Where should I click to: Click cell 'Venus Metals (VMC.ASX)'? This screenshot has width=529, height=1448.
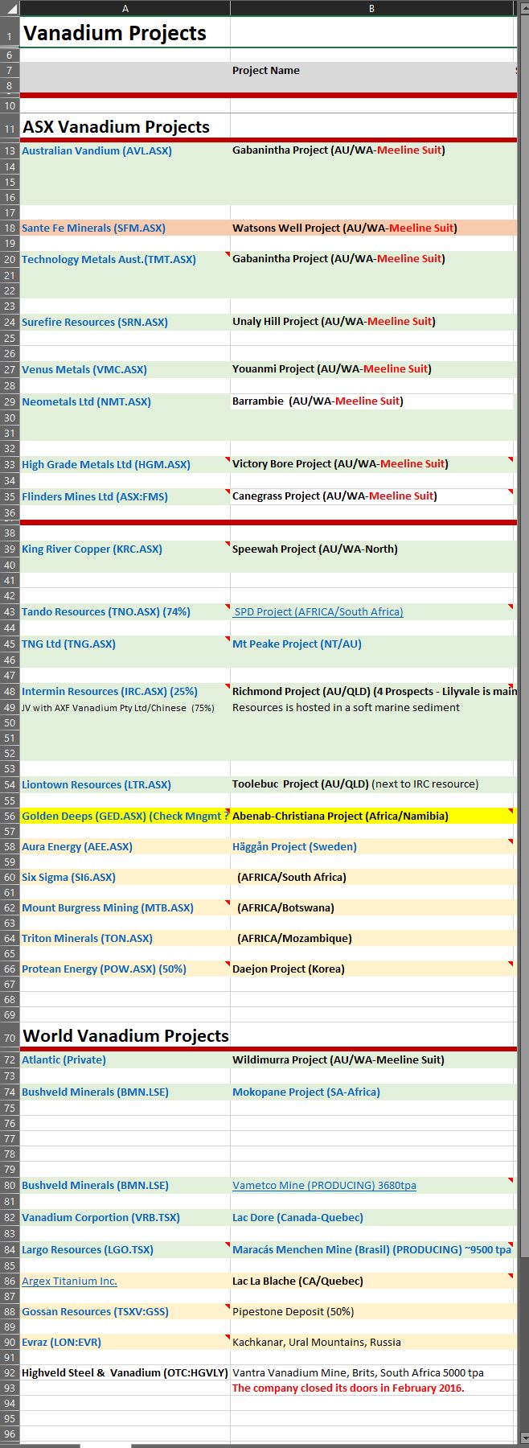(x=125, y=369)
